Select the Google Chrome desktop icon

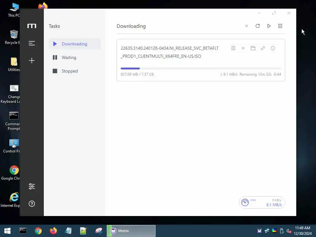(14, 173)
